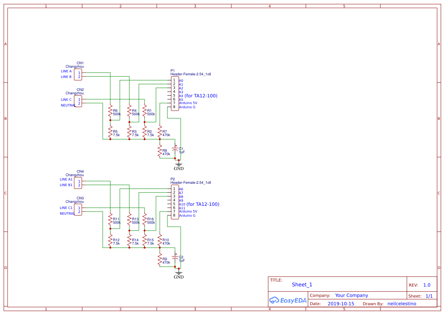The height and width of the screenshot is (315, 445).
Task: Click the date 2019-10-15 in title block
Action: click(x=341, y=304)
